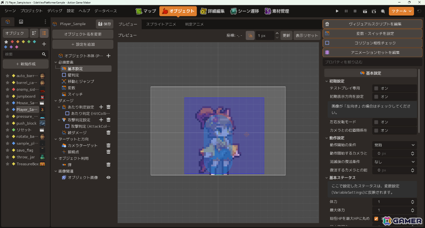Collapse the ターゲットと方向 group
The image size is (425, 228).
pyautogui.click(x=56, y=139)
